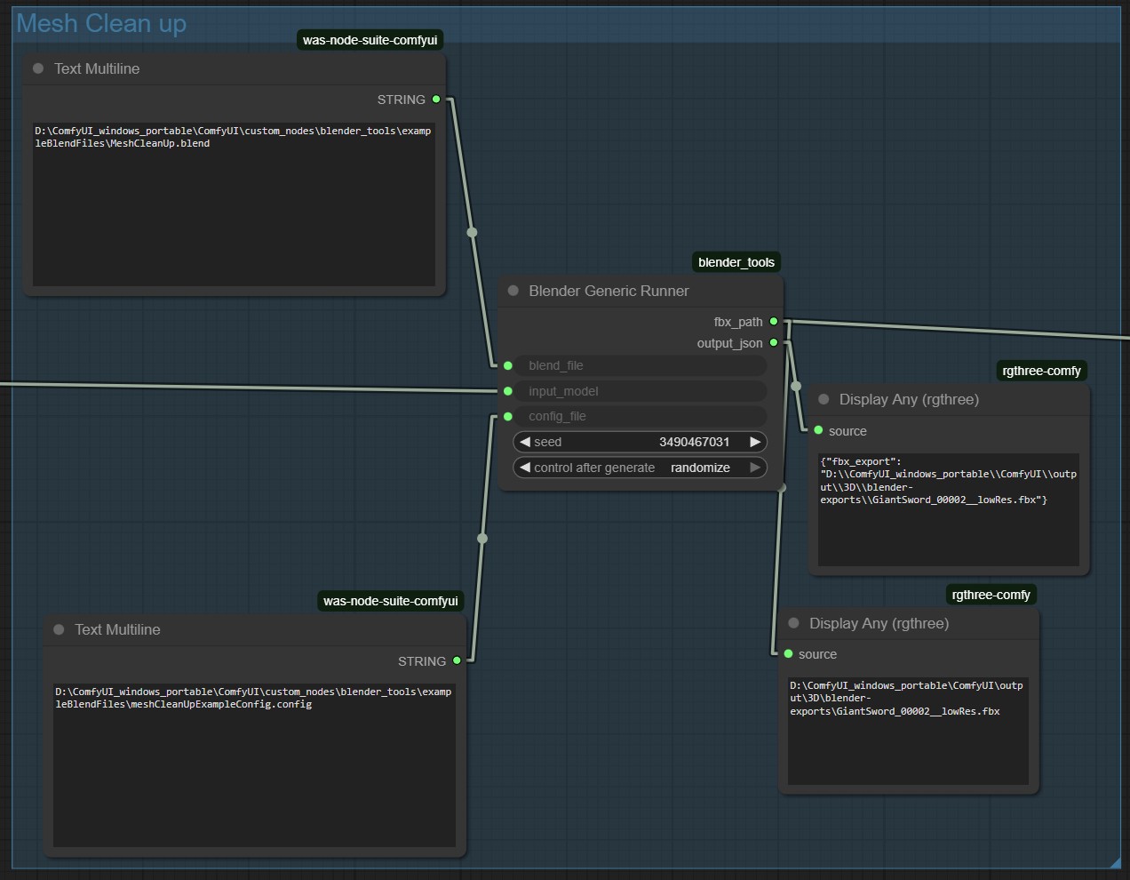The image size is (1130, 880).
Task: Increase the seed value with the right arrow
Action: coord(755,442)
